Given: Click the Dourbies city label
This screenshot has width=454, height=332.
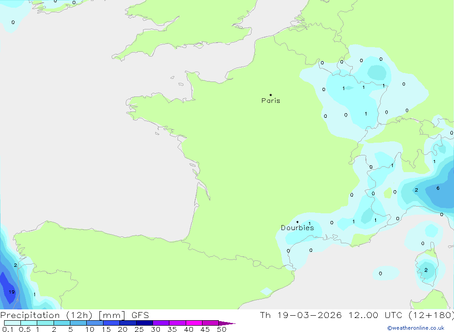Looking at the screenshot, I should click(x=297, y=228).
